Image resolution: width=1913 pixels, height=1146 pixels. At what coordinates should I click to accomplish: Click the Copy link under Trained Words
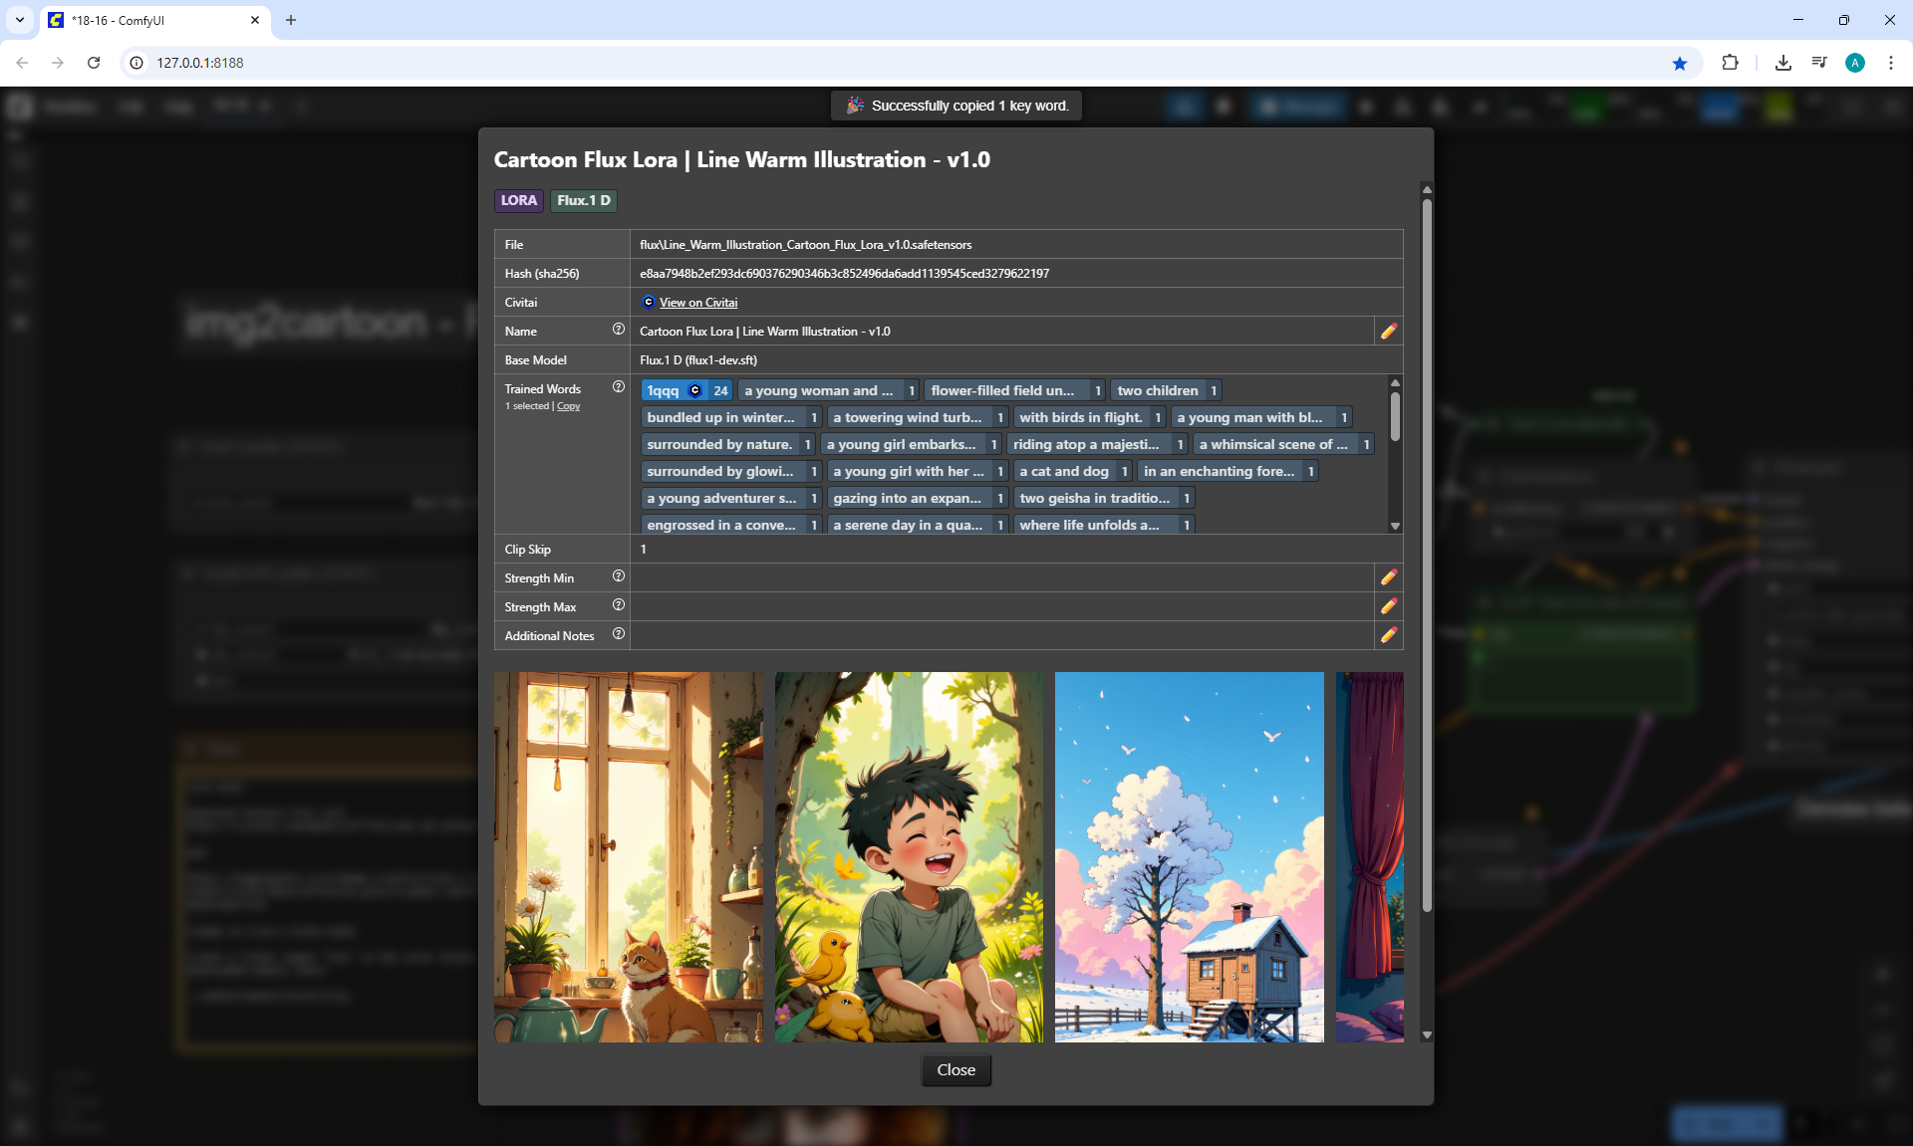click(x=568, y=406)
